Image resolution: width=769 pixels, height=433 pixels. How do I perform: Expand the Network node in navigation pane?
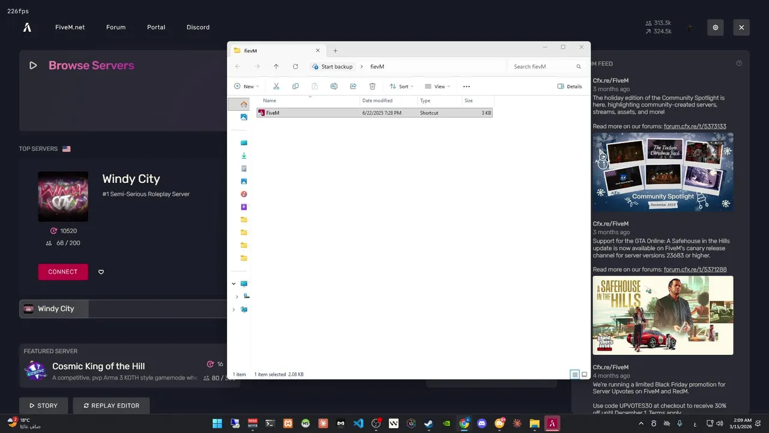(234, 309)
